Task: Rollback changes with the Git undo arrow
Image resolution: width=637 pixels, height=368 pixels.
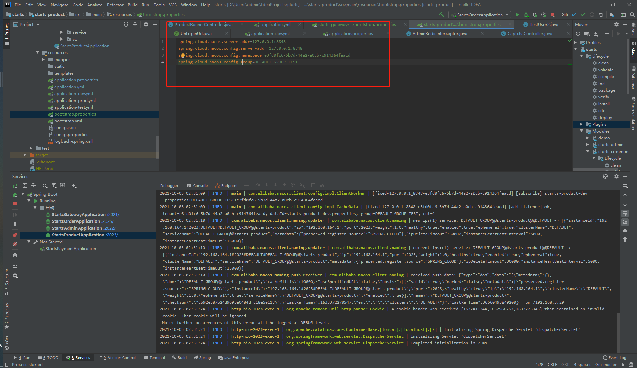Action: pos(601,15)
